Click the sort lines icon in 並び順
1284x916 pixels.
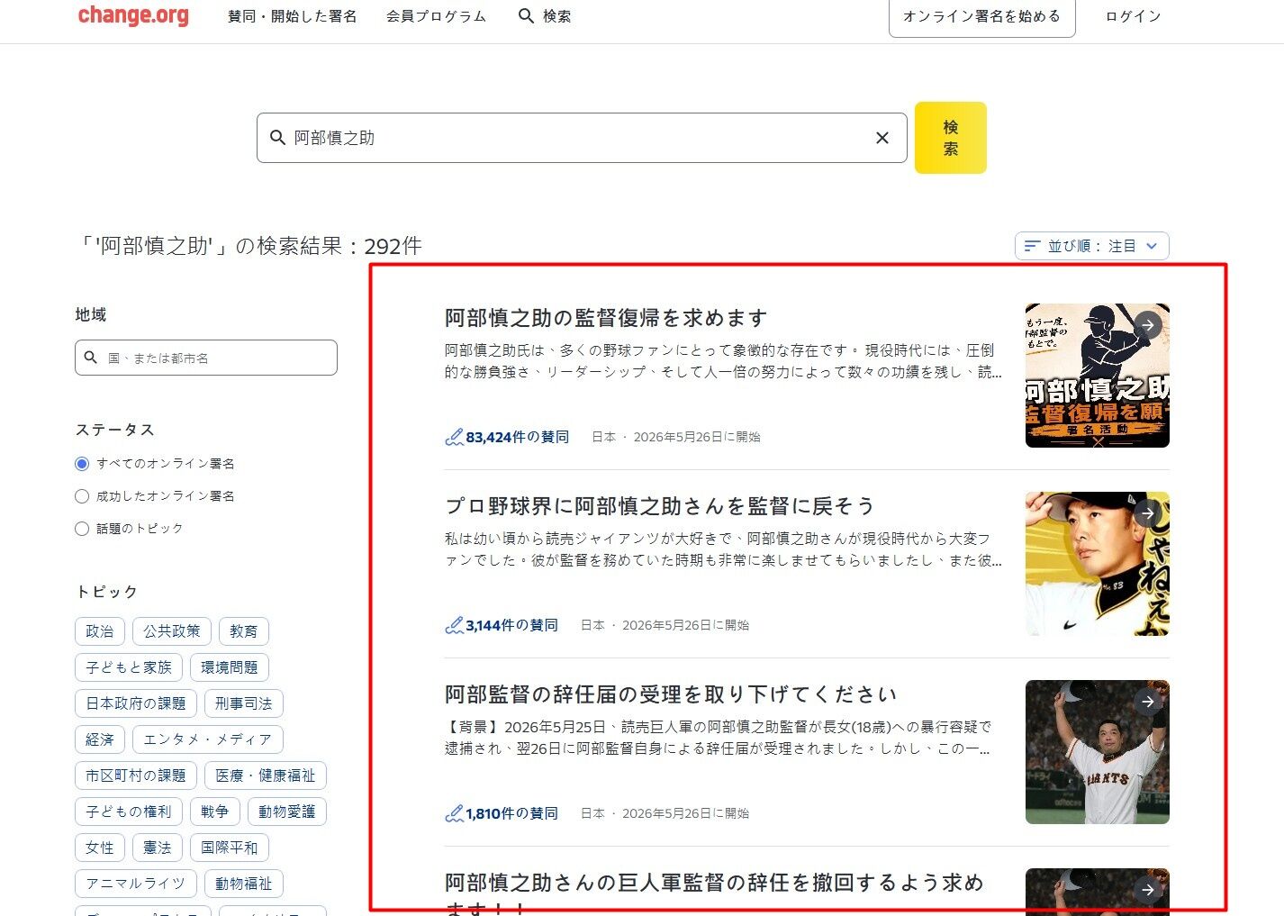(x=1033, y=246)
